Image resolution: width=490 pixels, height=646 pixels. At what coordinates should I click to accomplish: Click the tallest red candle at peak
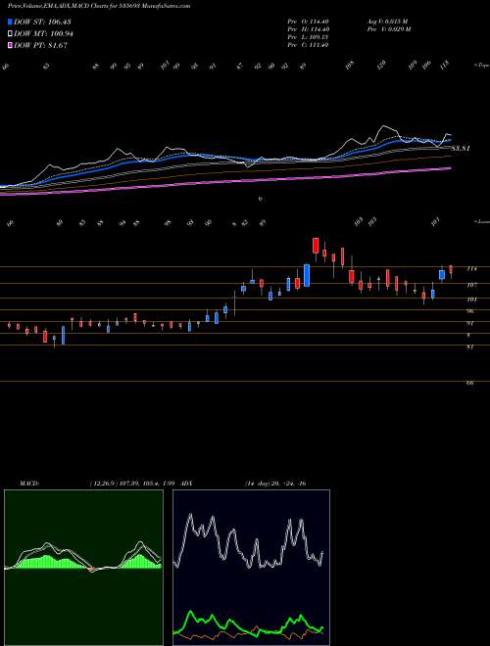point(316,246)
